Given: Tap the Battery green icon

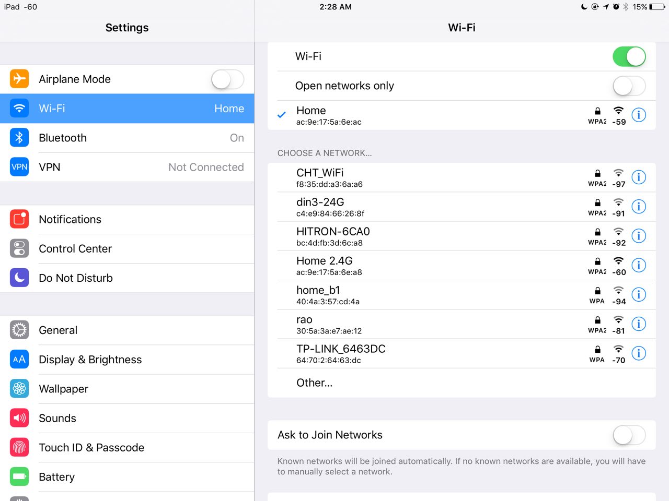Looking at the screenshot, I should 19,476.
